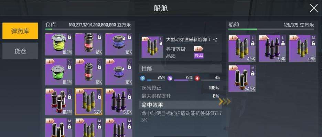Choose the cabin's purple-banded ammo tagged L
The width and height of the screenshot is (322, 137).
pos(272,48)
